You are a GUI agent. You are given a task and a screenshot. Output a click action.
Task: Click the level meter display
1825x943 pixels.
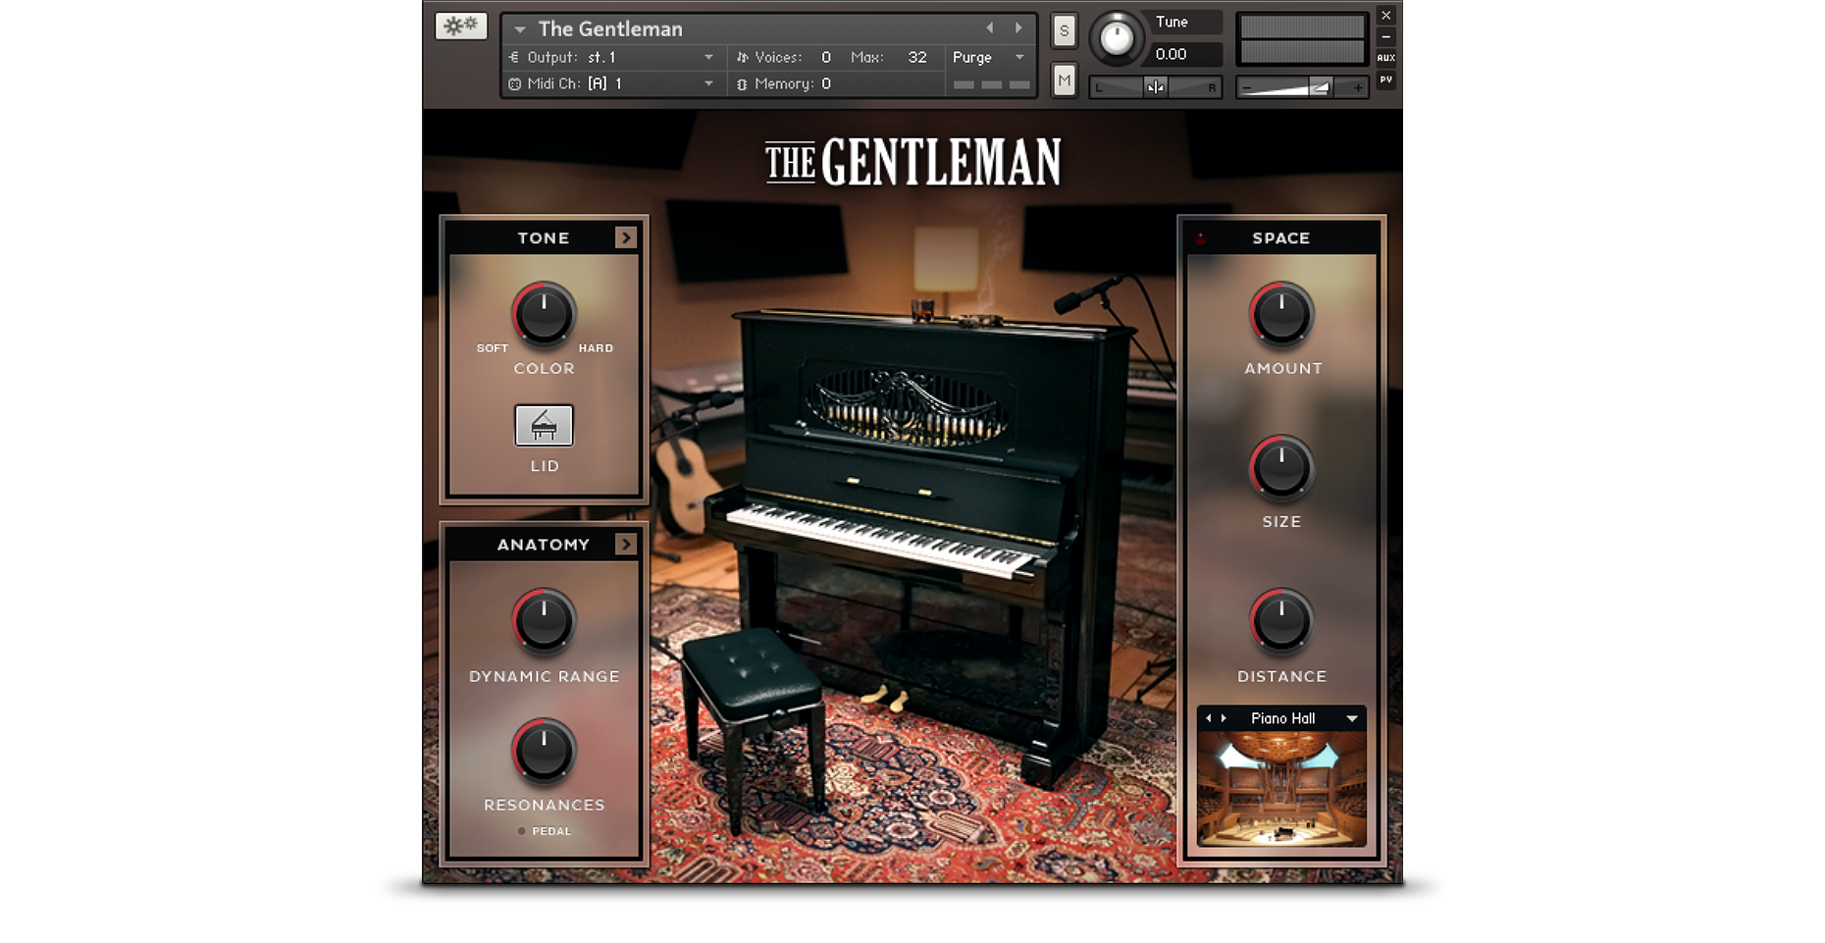pos(1302,39)
